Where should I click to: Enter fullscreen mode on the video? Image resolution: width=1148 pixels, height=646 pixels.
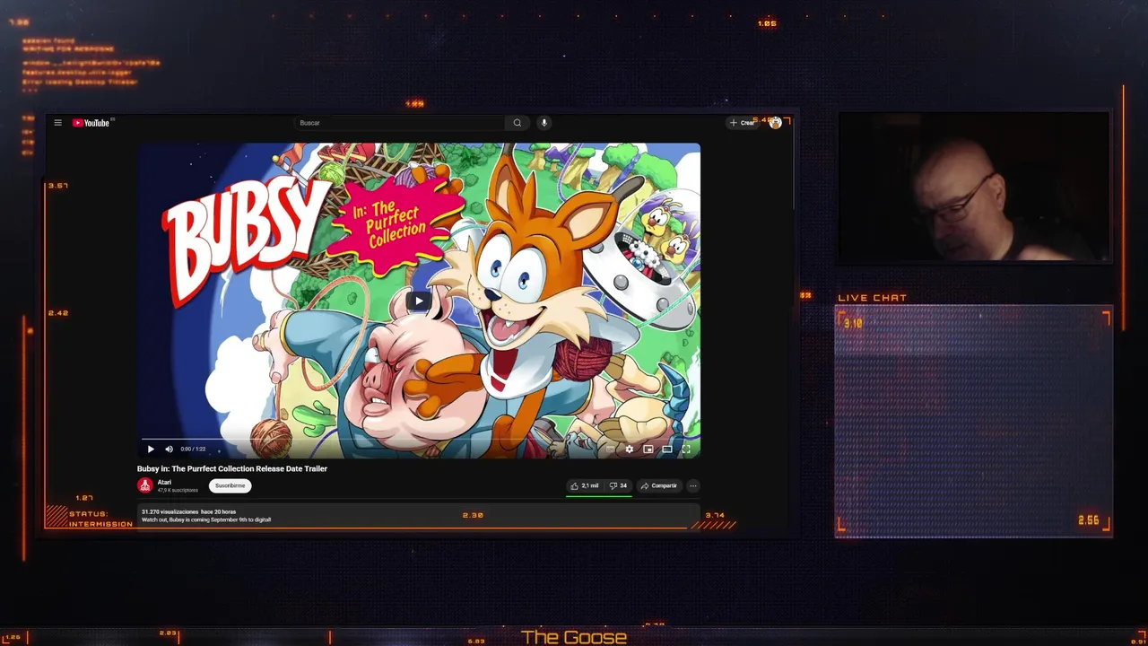point(686,450)
